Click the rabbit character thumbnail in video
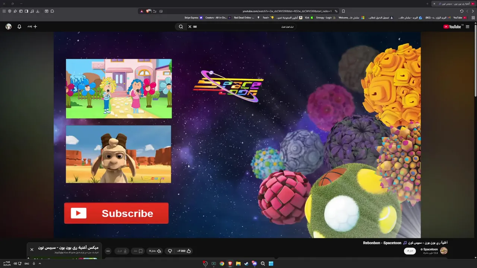 119,154
